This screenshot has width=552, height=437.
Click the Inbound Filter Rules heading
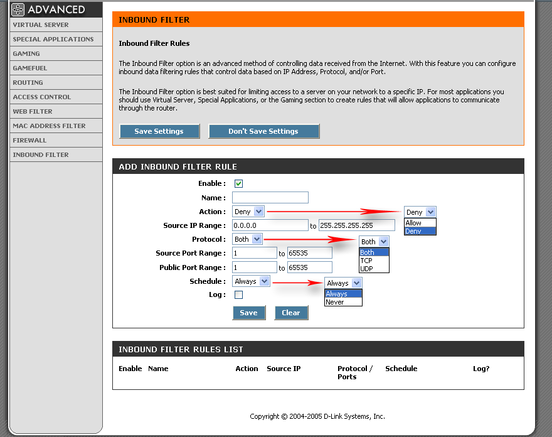tap(154, 43)
